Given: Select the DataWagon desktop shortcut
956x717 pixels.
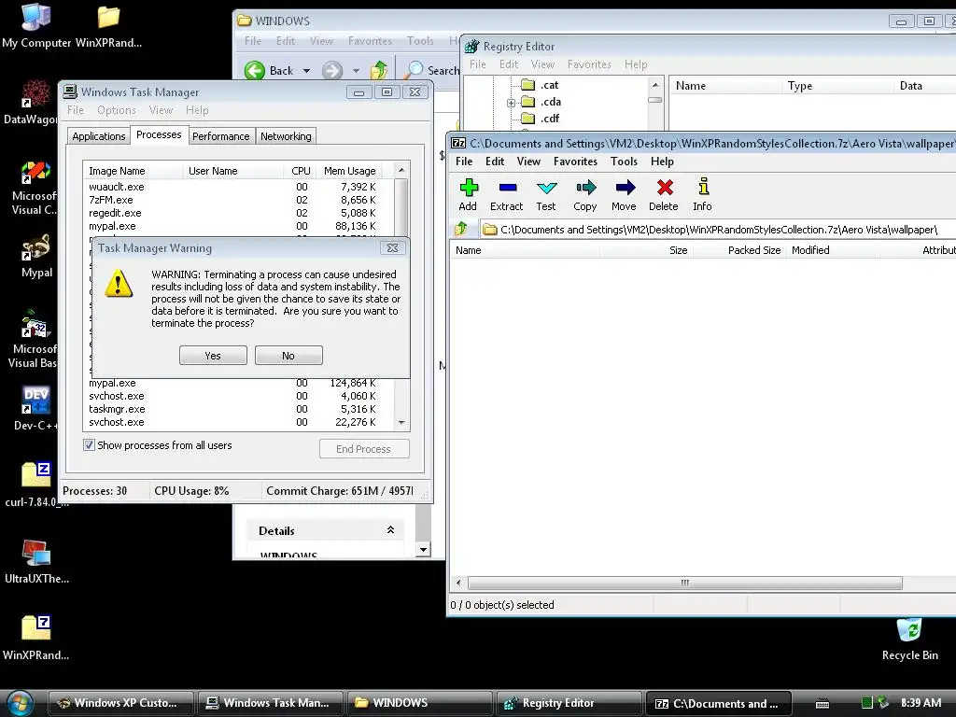Looking at the screenshot, I should click(x=34, y=103).
